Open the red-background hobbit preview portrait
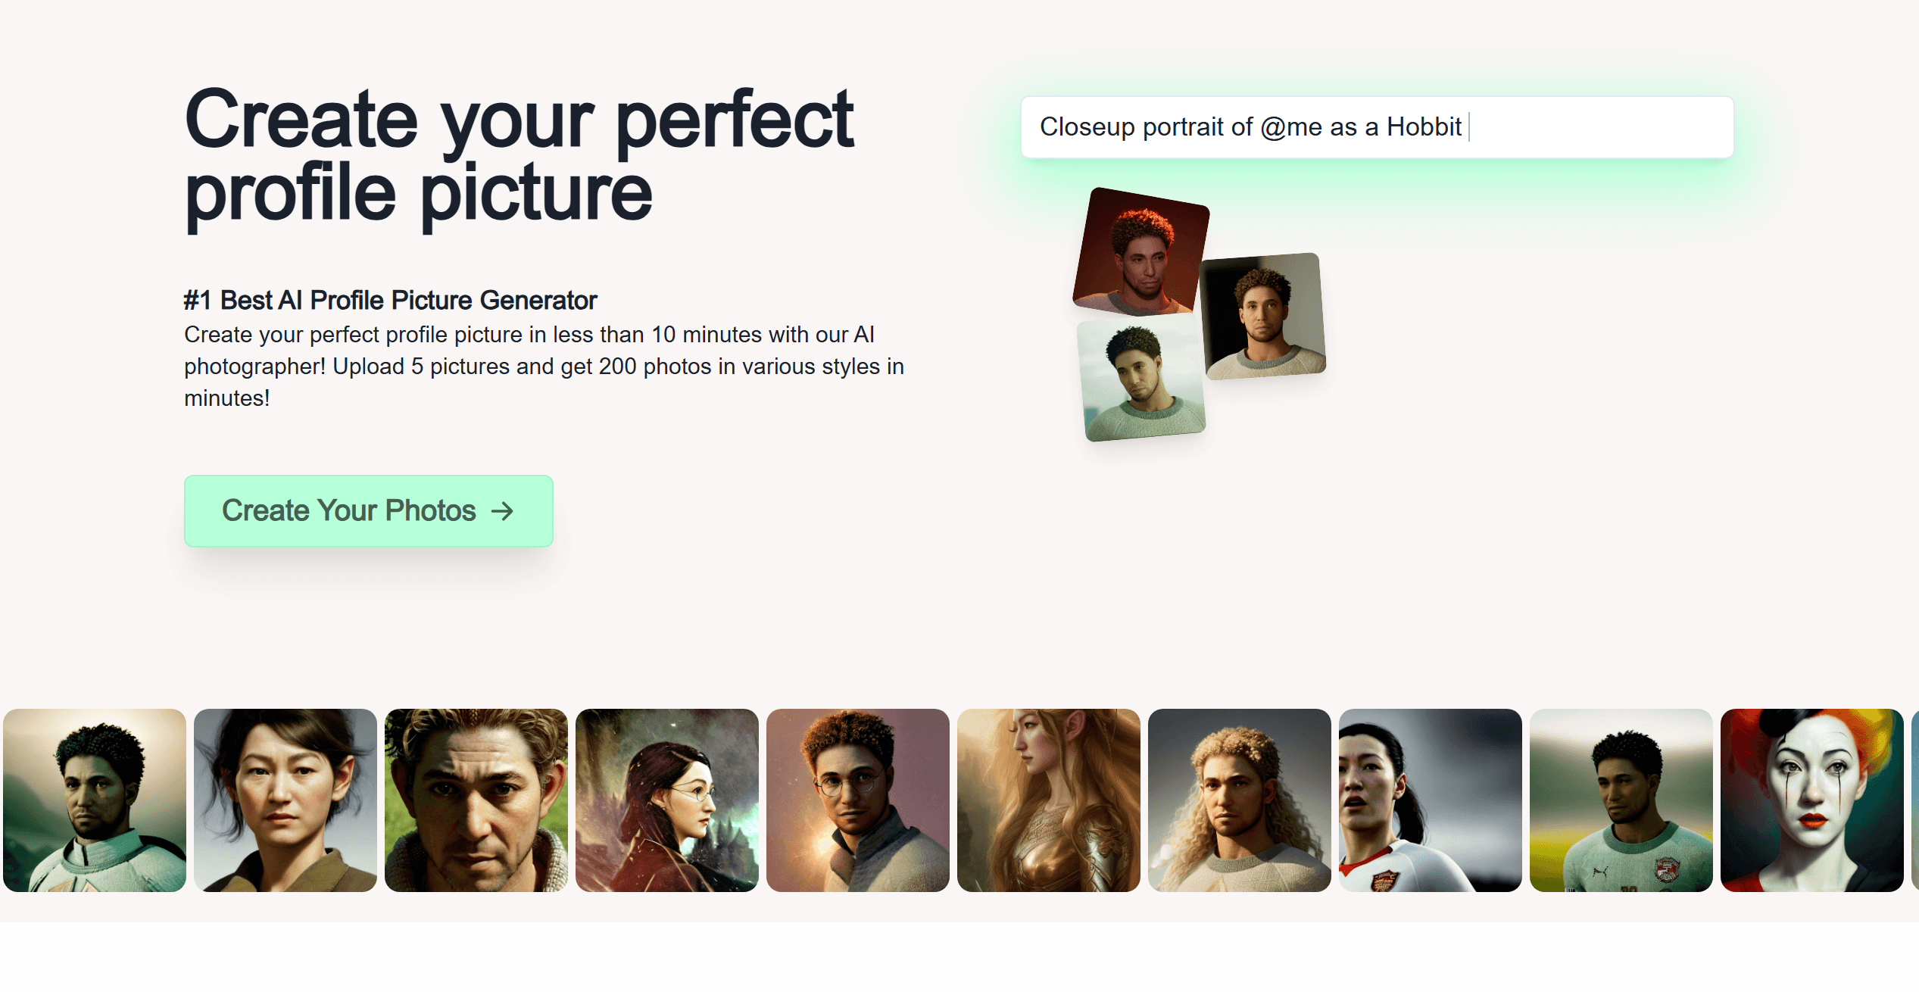Screen dimensions: 1919x992 coord(1140,250)
